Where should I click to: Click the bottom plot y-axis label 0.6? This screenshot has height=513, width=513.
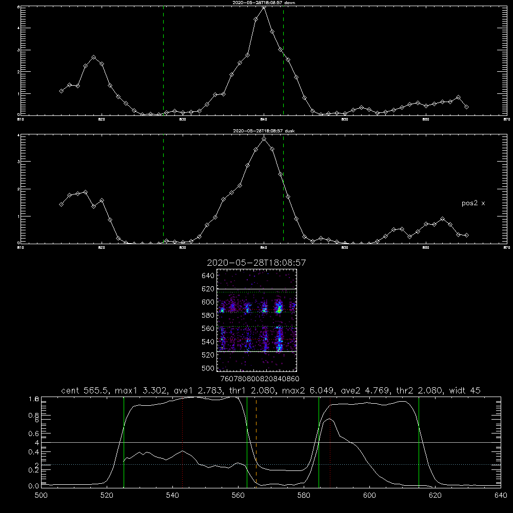[x=34, y=433]
